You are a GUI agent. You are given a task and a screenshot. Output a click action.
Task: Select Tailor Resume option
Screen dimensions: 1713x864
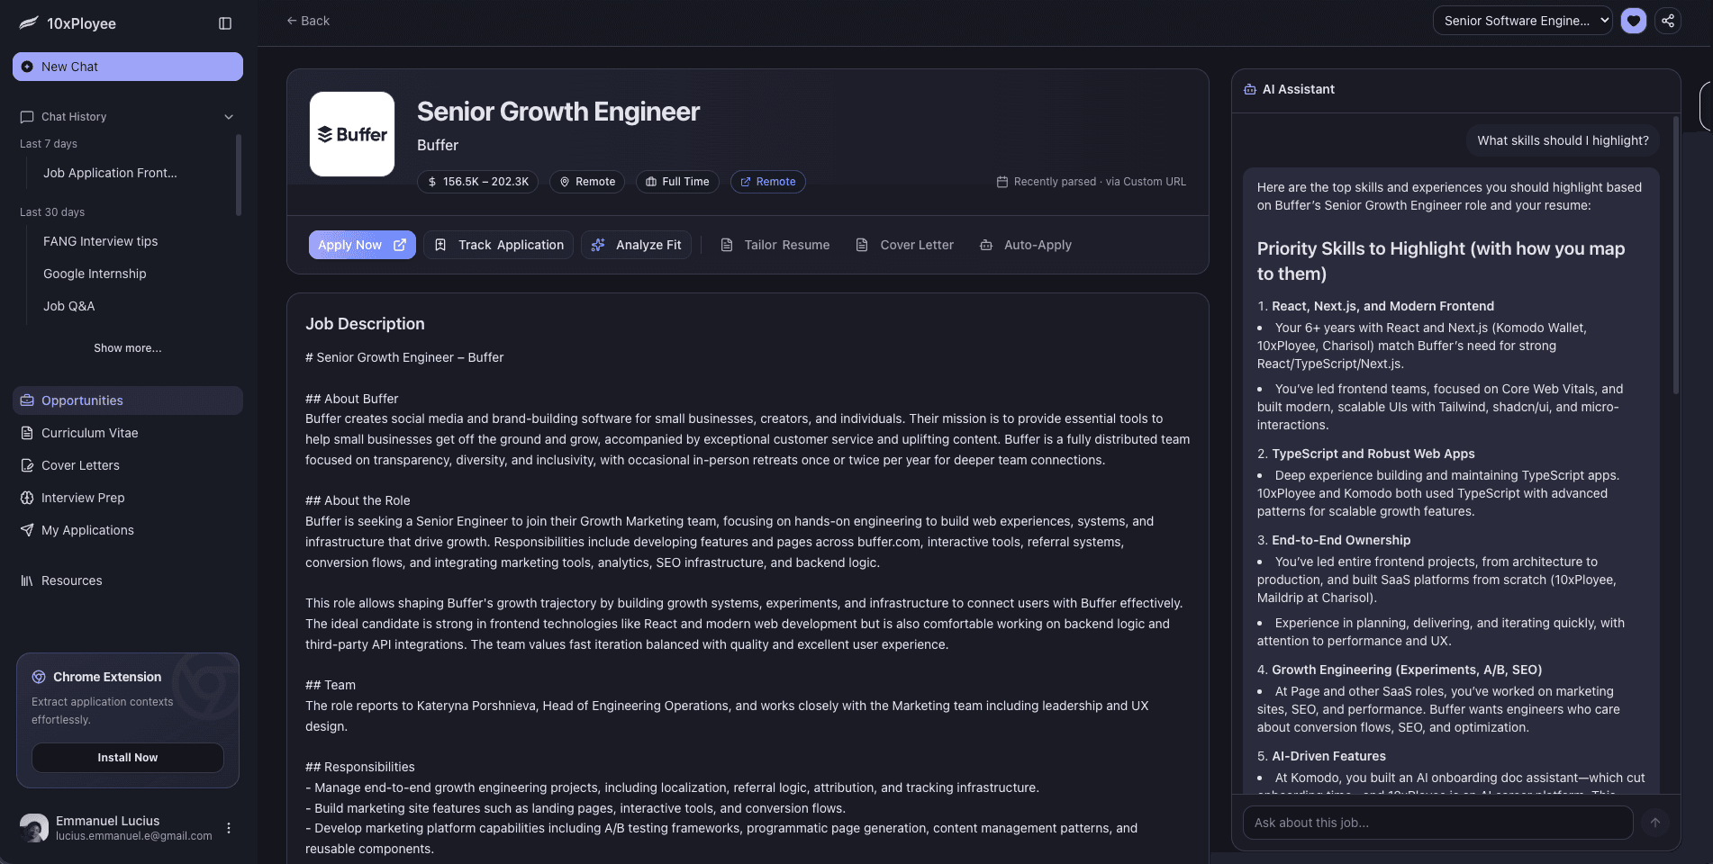[x=775, y=245]
